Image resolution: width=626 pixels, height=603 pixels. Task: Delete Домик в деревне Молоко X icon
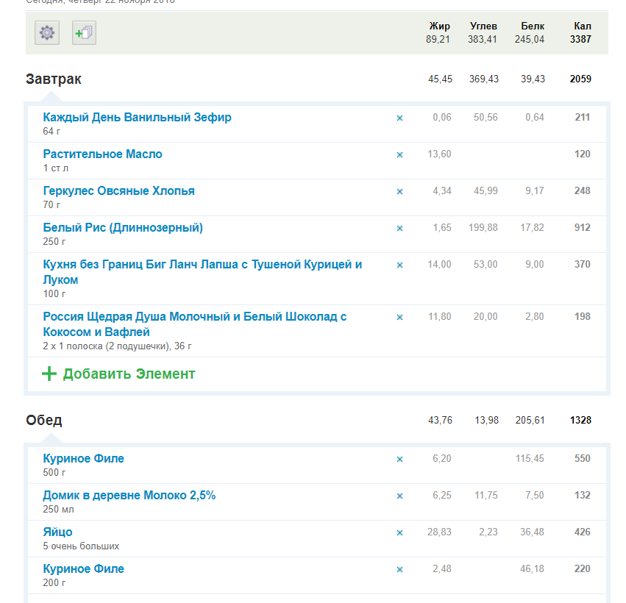(x=399, y=496)
